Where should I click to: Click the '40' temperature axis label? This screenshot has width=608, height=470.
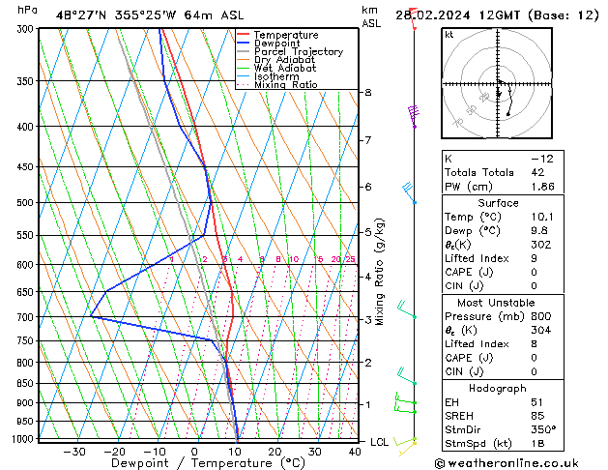tap(355, 453)
